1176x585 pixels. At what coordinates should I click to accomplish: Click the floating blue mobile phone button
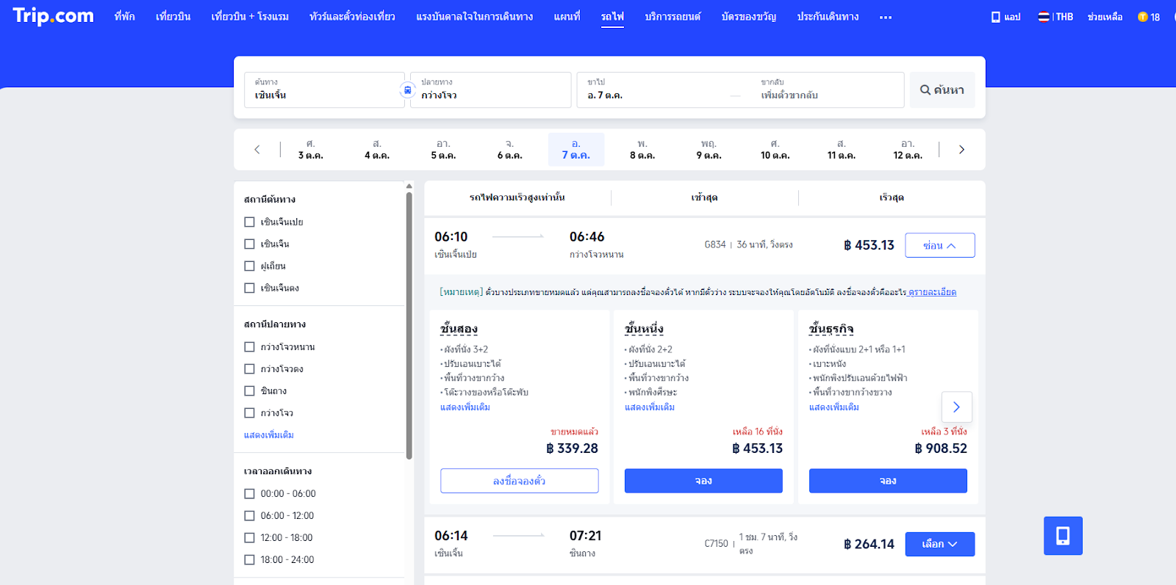pyautogui.click(x=1063, y=536)
